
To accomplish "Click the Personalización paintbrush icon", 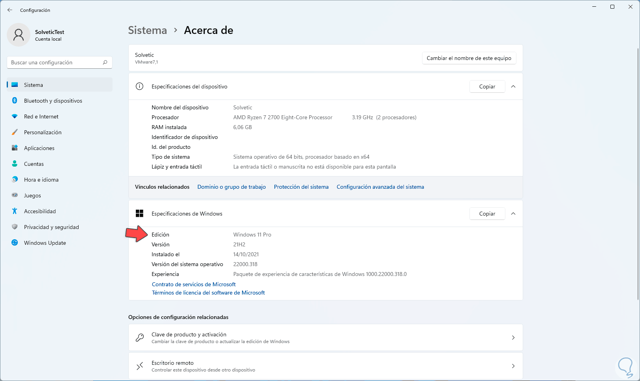I will click(15, 132).
